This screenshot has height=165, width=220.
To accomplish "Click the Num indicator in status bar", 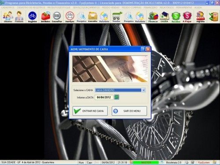I will pos(81,162).
